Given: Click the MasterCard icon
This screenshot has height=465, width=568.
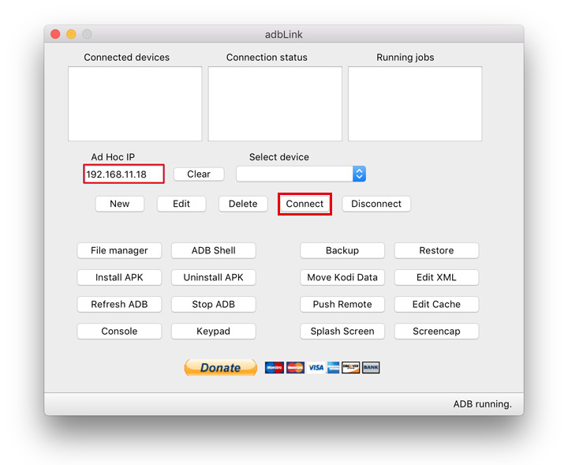Looking at the screenshot, I should [295, 368].
